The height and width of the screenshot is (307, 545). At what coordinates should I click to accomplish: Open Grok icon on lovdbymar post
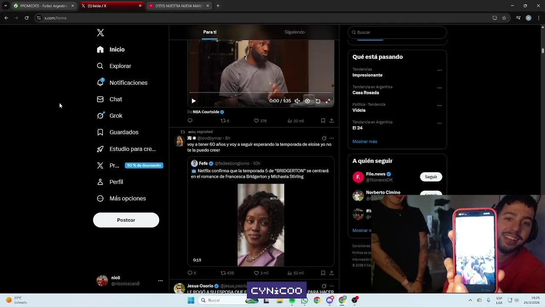pyautogui.click(x=324, y=138)
